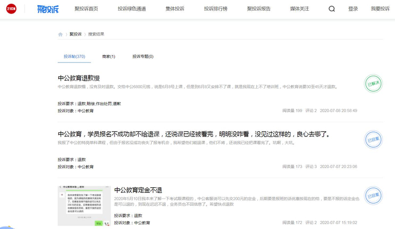Open the 聚投诉报告 menu item
The image size is (395, 229).
coord(258,9)
